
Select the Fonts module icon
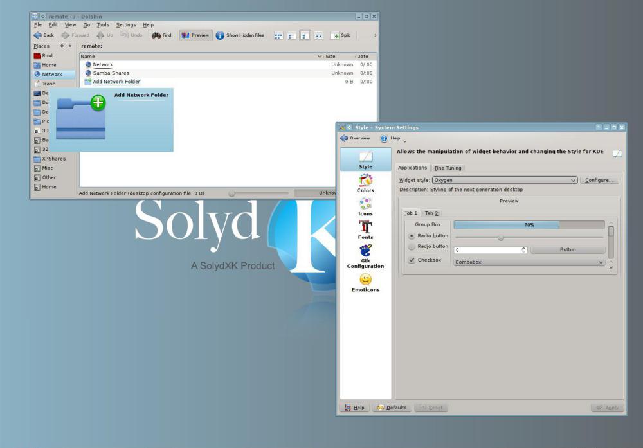[x=365, y=229]
